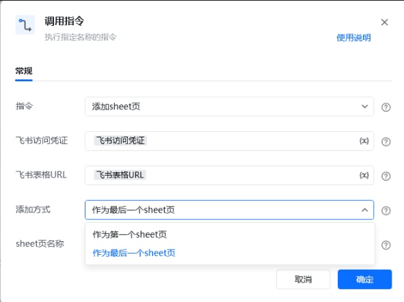This screenshot has width=404, height=302.
Task: Click the 添加方式 field label
Action: pos(33,209)
